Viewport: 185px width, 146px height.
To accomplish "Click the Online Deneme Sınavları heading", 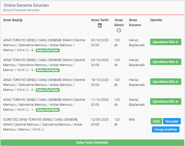I will point(26,5).
